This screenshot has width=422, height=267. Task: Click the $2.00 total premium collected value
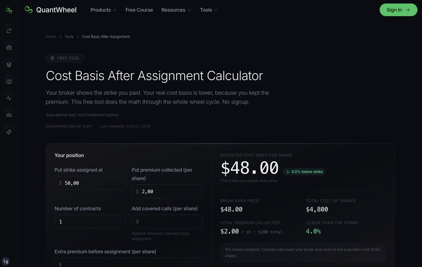point(230,231)
